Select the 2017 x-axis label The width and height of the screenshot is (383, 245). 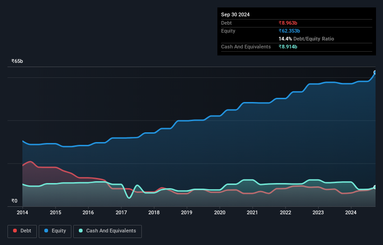click(121, 212)
